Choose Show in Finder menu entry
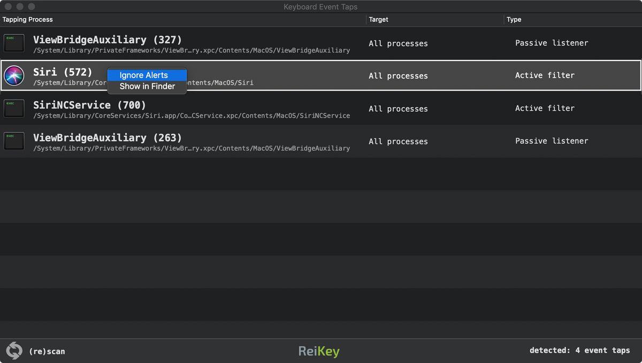The height and width of the screenshot is (363, 642). point(147,86)
